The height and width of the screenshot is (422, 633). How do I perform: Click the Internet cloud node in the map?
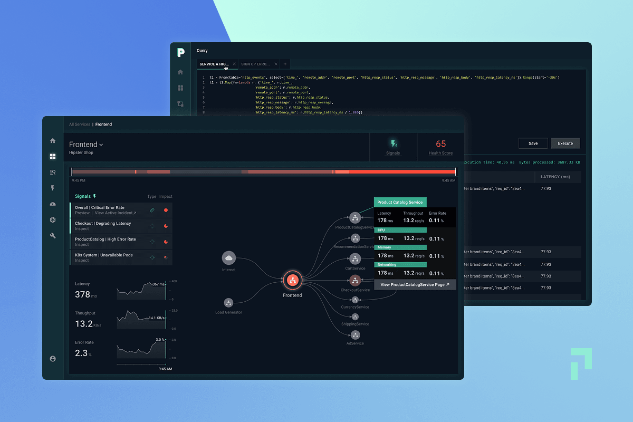pos(228,259)
